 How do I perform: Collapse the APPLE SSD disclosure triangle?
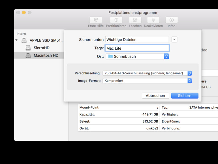[16, 40]
